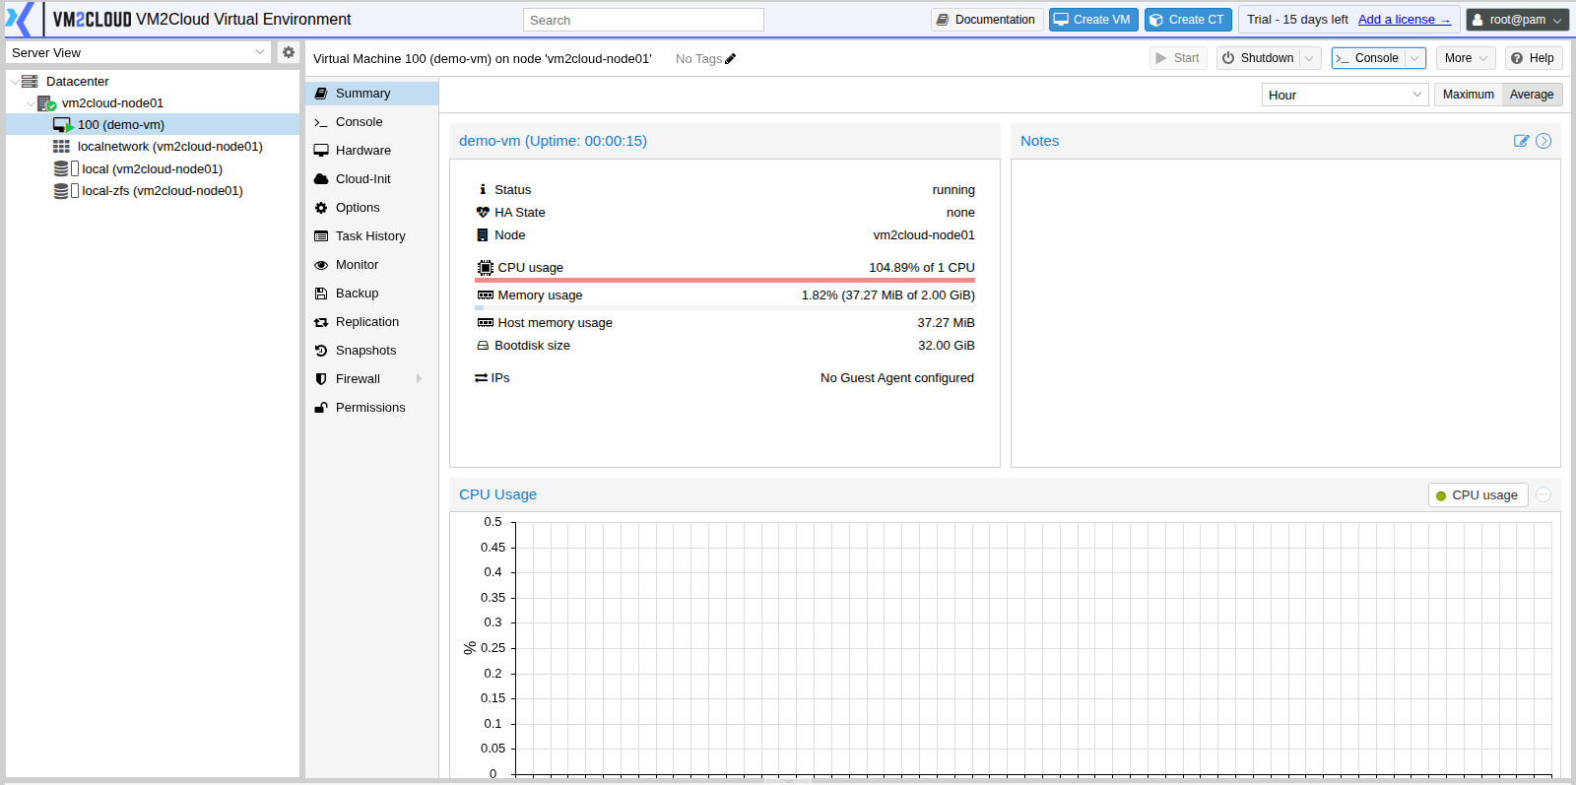This screenshot has width=1576, height=785.
Task: Open the Snapshots section
Action: (371, 351)
